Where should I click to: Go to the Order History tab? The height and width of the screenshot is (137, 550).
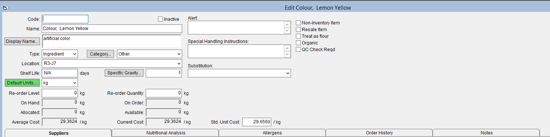coord(379,133)
